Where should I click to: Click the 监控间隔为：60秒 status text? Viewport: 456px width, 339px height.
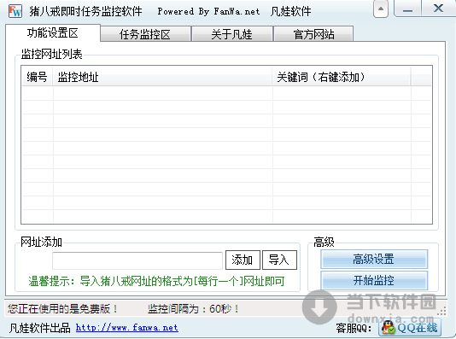coord(193,308)
